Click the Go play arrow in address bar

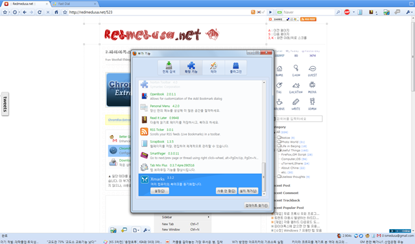pyautogui.click(x=270, y=12)
